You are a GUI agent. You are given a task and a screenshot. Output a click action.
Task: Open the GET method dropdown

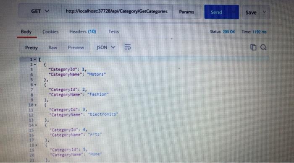(x=40, y=11)
